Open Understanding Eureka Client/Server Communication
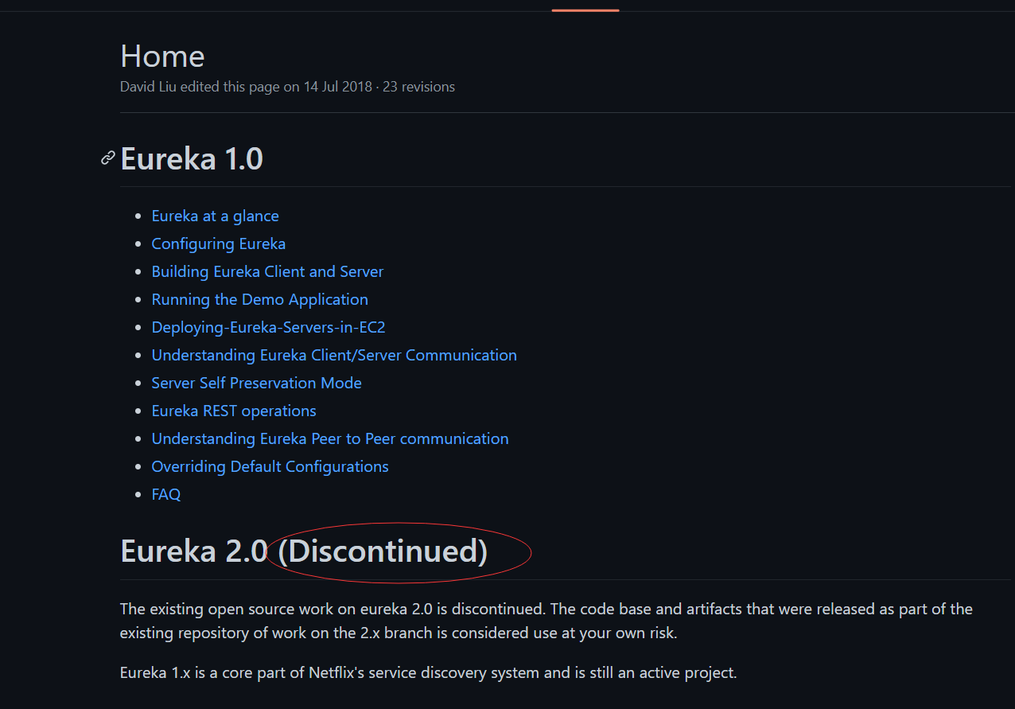 pyautogui.click(x=334, y=355)
